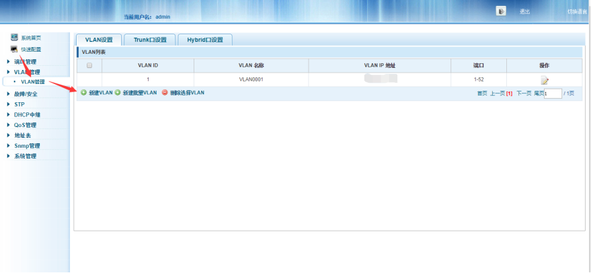
Task: Expand the QoS管理 menu
Action: 26,125
